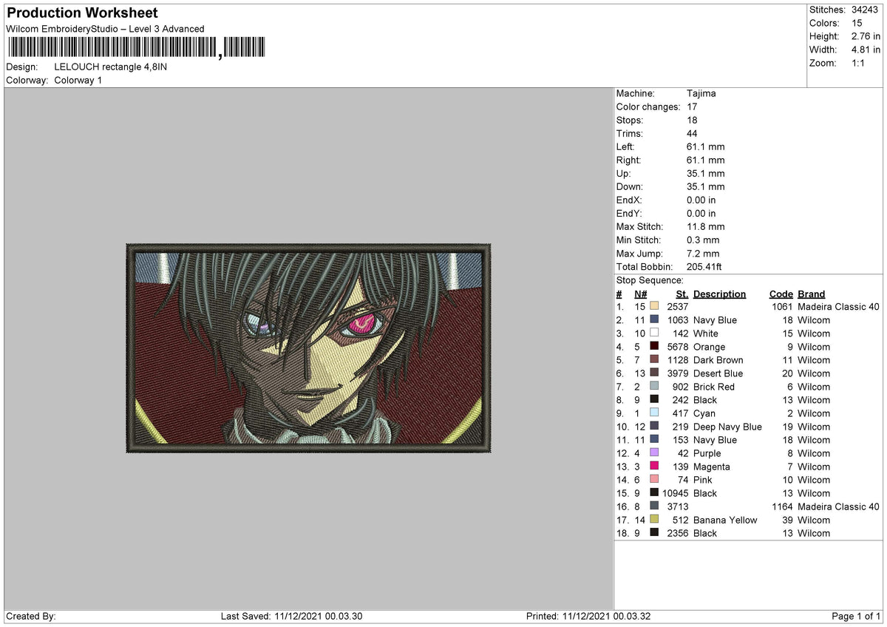Click 'Last Saved: 11/12/2021 00.03.30' footer
887x627 pixels.
coord(291,616)
